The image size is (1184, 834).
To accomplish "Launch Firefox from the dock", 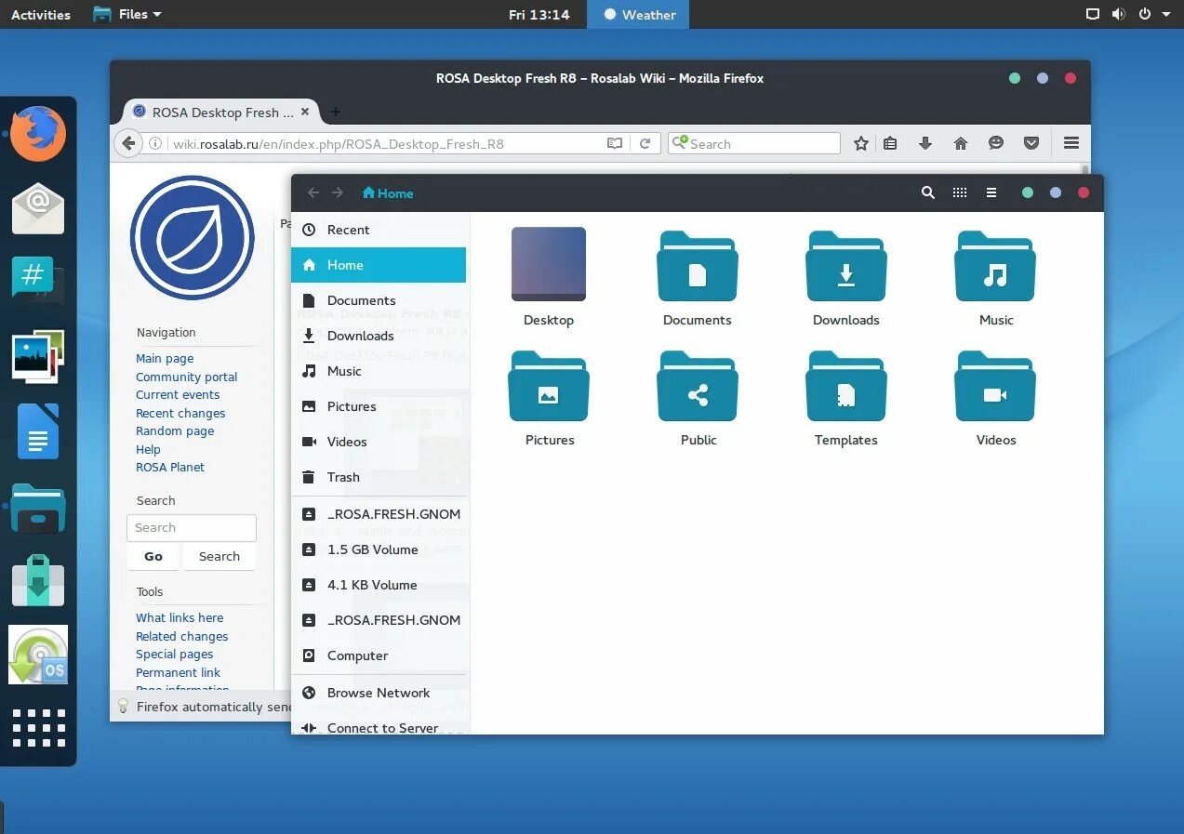I will point(38,133).
